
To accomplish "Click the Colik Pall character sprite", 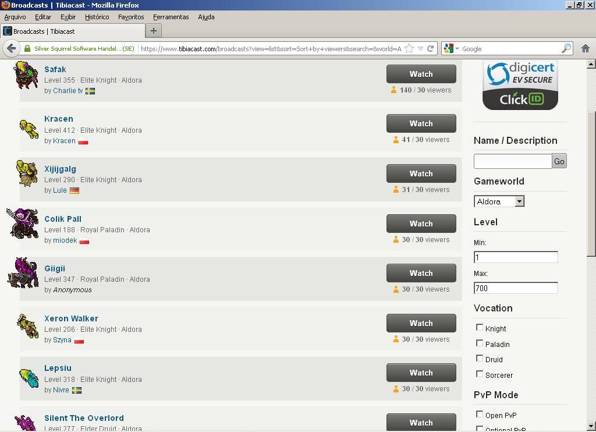I will click(x=24, y=224).
